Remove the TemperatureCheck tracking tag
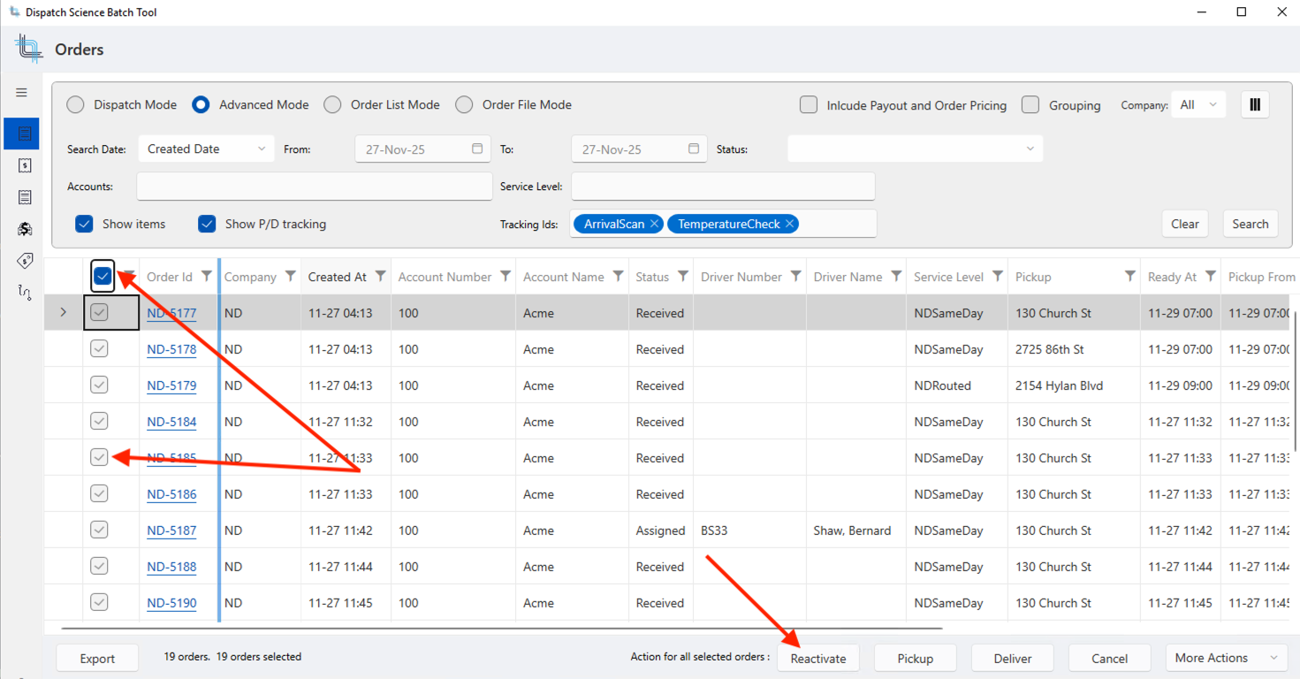Image resolution: width=1300 pixels, height=679 pixels. click(789, 224)
